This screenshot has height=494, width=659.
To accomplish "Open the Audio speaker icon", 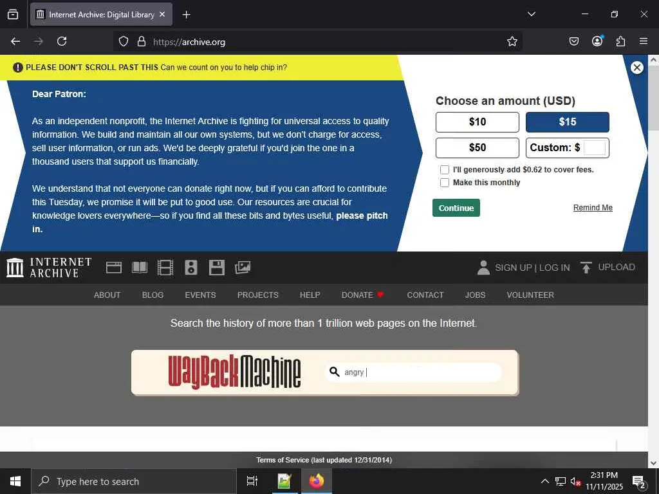I will [190, 268].
